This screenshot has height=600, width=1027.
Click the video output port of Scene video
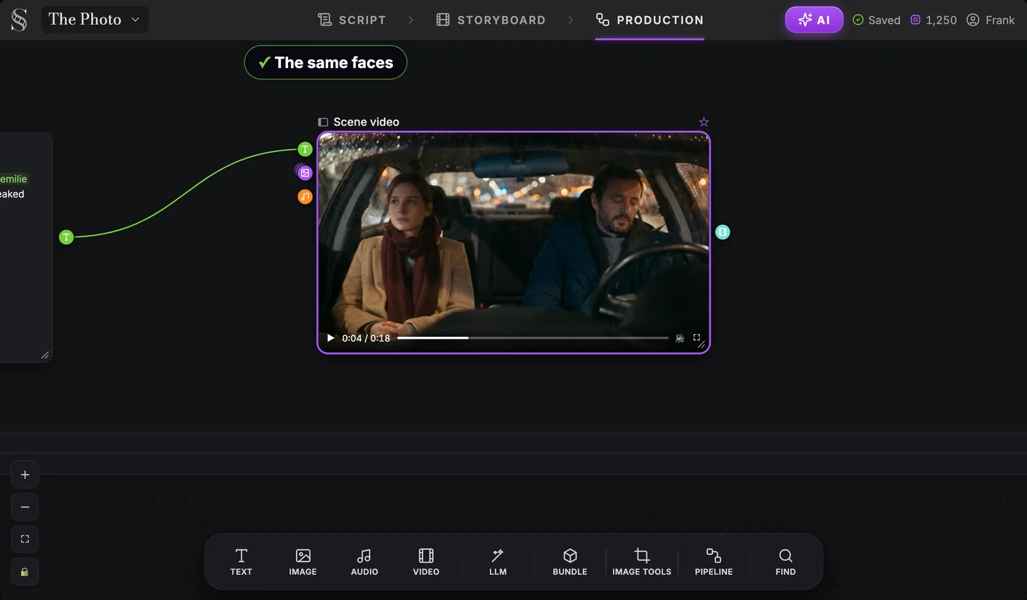click(x=723, y=232)
